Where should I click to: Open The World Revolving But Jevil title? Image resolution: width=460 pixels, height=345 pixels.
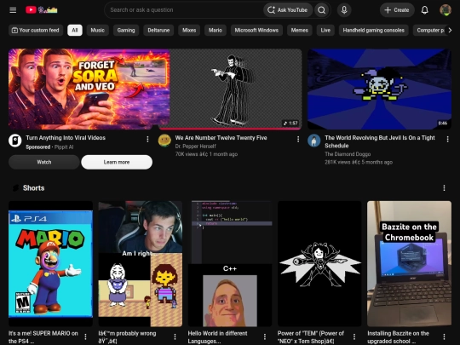pyautogui.click(x=380, y=141)
